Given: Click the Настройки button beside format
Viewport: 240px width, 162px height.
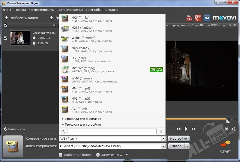Looking at the screenshot, I should tap(179, 139).
